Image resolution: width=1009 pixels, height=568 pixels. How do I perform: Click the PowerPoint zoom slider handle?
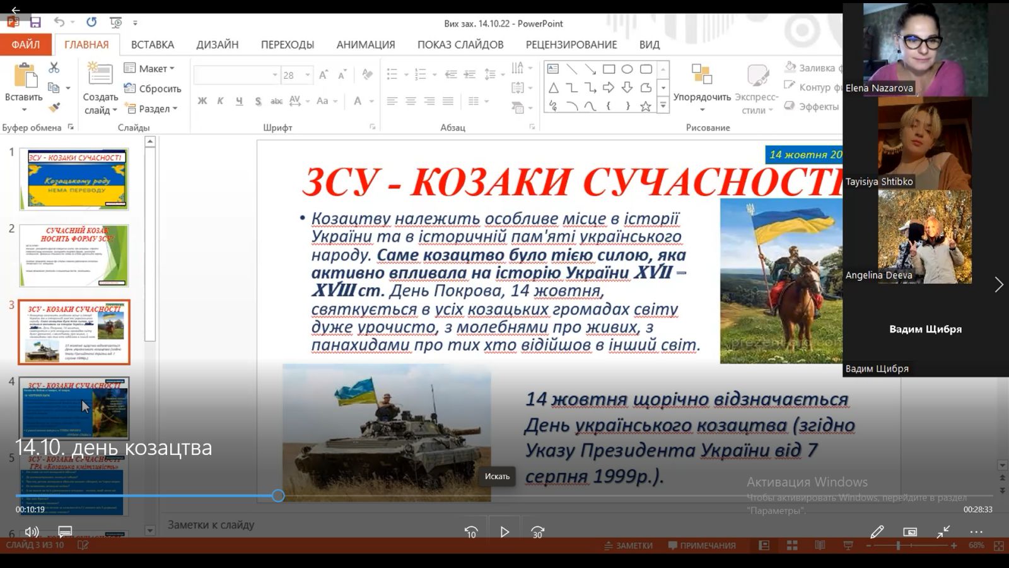point(898,545)
